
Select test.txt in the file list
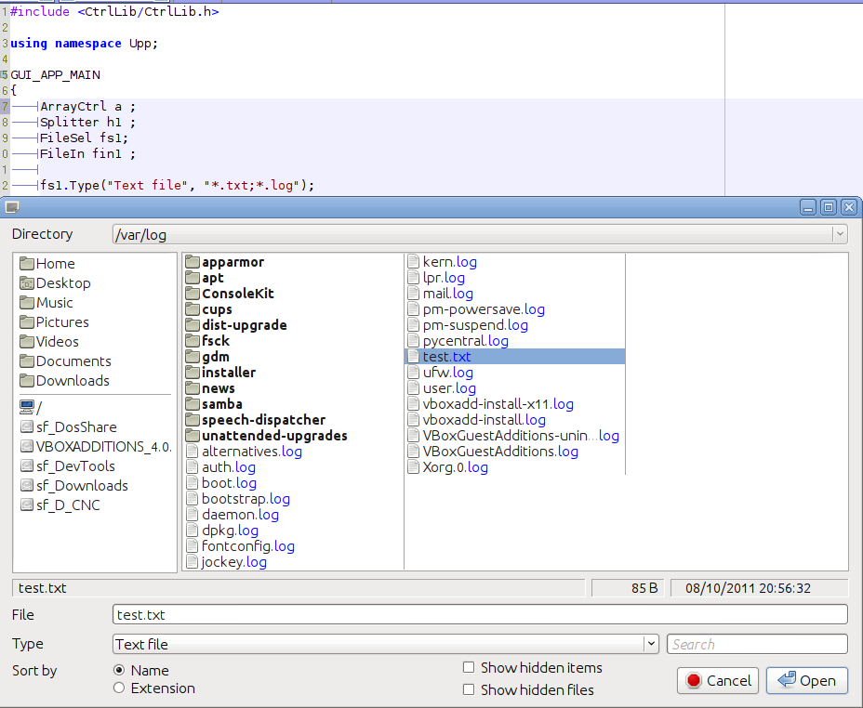(446, 357)
